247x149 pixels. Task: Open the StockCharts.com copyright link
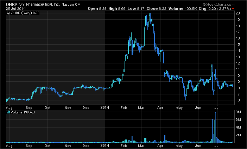click(218, 5)
